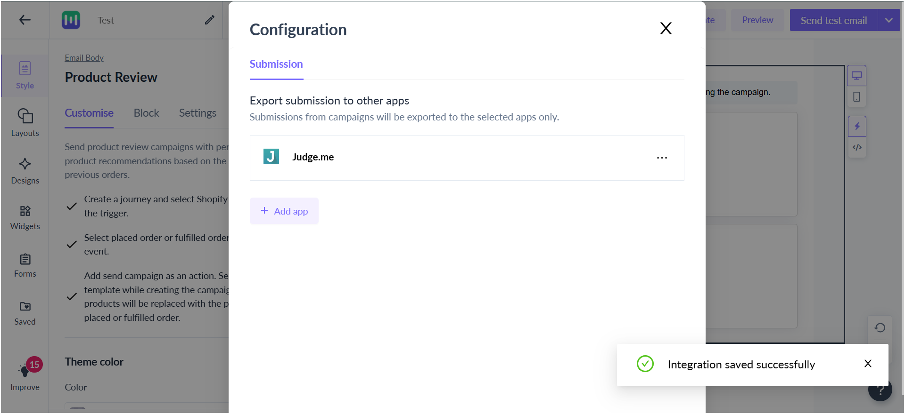The height and width of the screenshot is (414, 905).
Task: Click the Configuration dialog title
Action: [298, 30]
